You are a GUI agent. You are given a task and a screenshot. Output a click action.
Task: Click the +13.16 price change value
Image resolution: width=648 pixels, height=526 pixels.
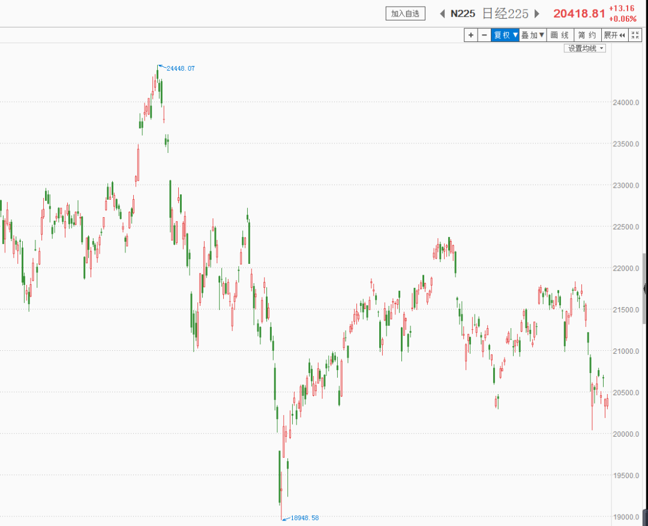(622, 8)
